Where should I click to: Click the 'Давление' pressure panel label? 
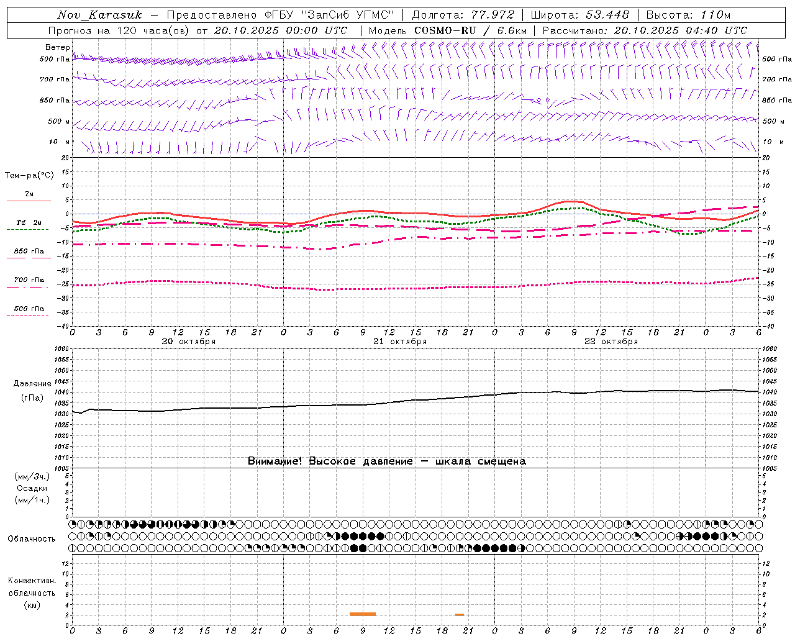32,384
